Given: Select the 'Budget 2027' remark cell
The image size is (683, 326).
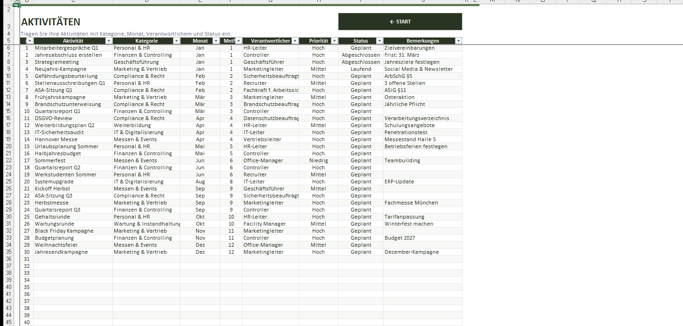Looking at the screenshot, I should click(x=423, y=238).
